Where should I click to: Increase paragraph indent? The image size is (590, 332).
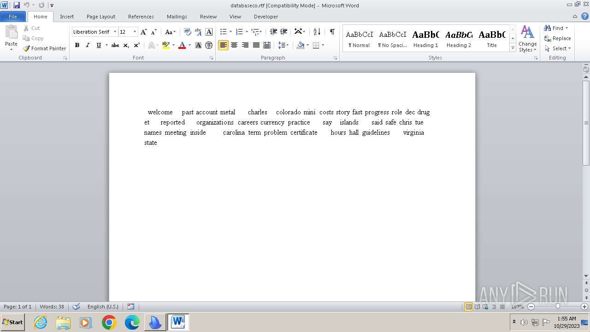[x=284, y=32]
